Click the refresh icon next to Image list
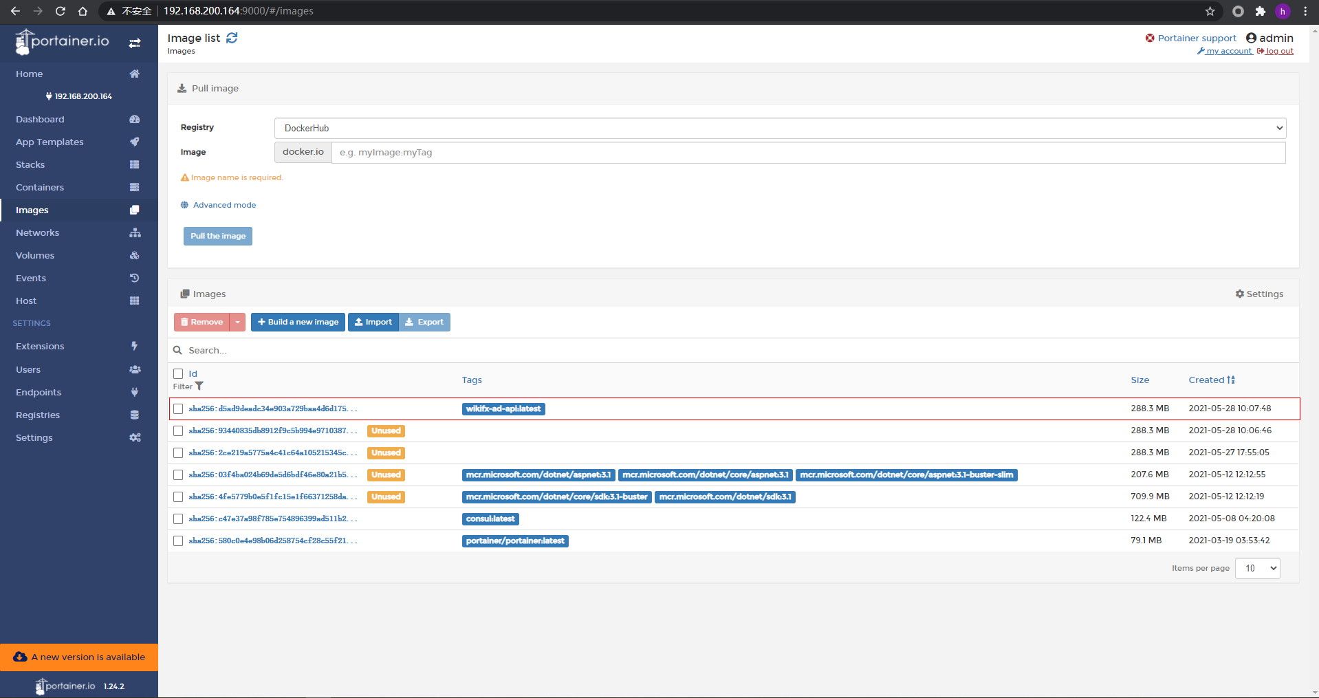The image size is (1319, 698). (x=232, y=38)
